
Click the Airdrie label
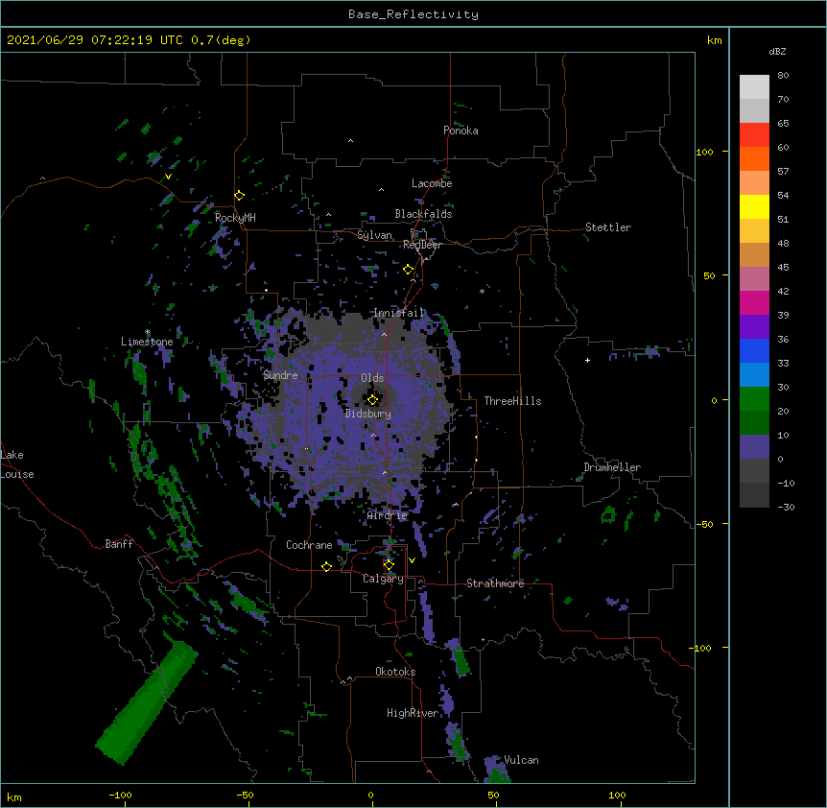[x=388, y=515]
